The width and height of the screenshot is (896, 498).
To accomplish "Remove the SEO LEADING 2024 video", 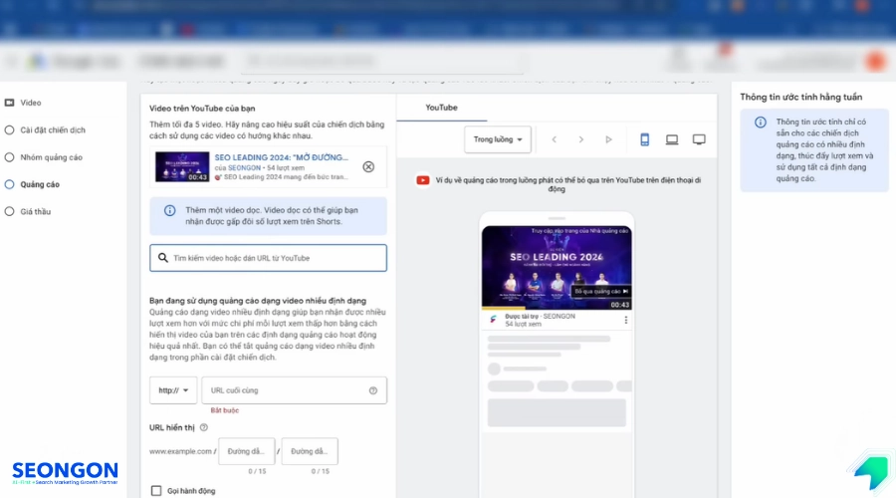I will coord(368,167).
